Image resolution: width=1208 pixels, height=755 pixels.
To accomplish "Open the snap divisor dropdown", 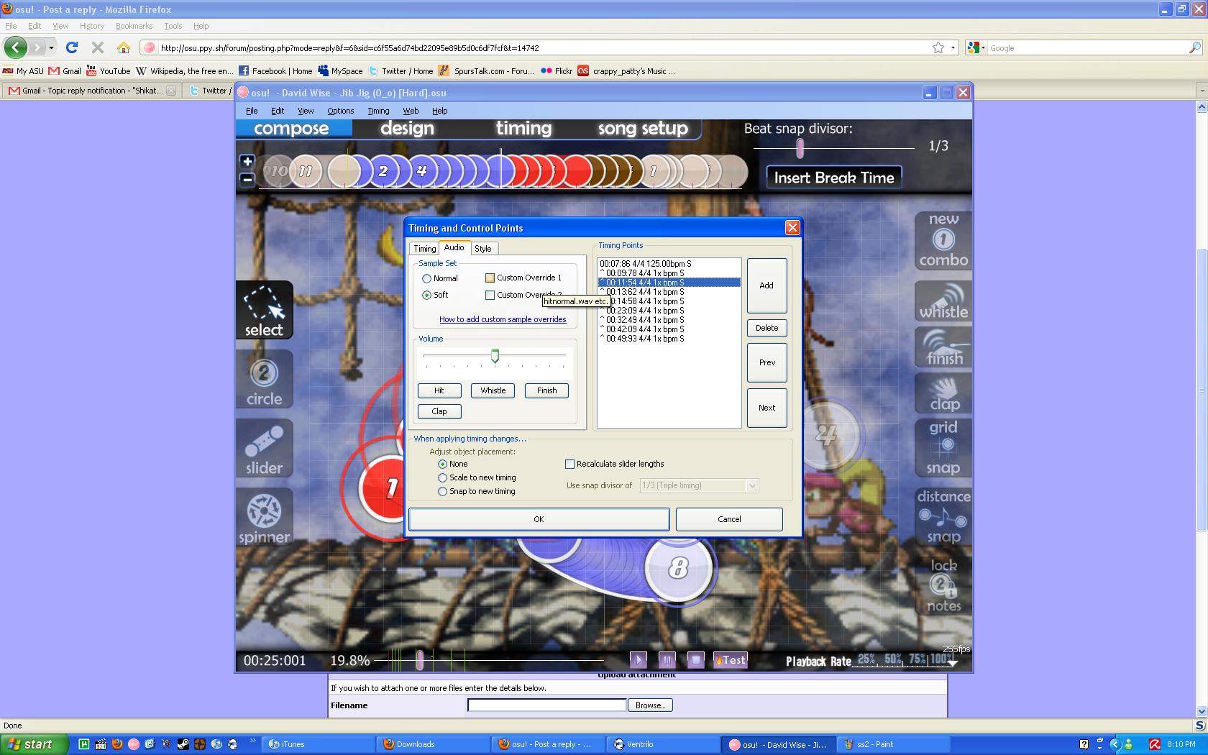I will (x=752, y=485).
